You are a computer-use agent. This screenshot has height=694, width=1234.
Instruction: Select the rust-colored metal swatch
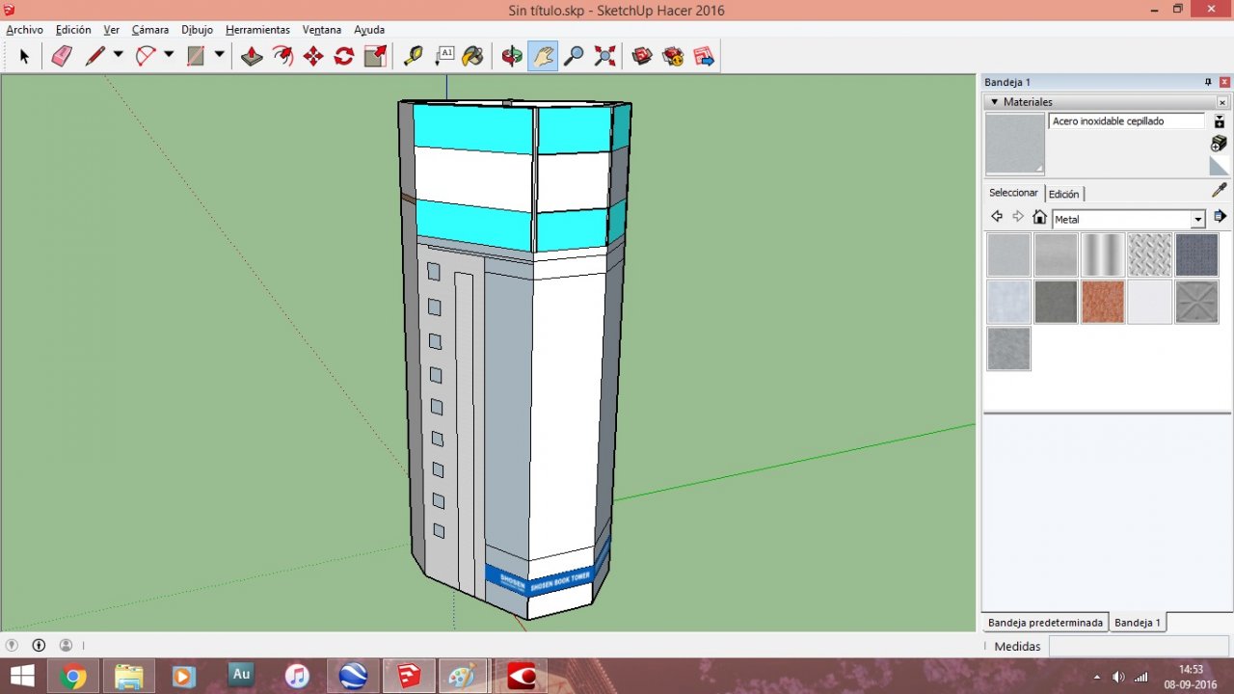1103,302
